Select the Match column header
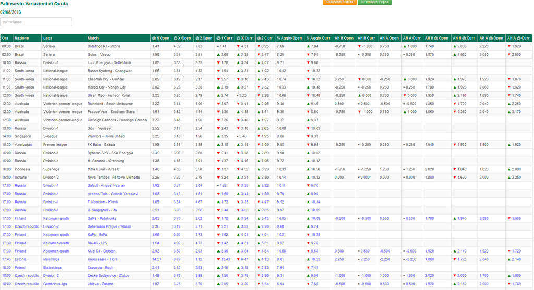The image size is (534, 290). tap(93, 38)
